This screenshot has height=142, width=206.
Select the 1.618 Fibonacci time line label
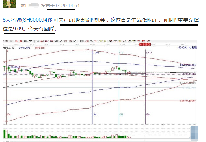(149, 53)
